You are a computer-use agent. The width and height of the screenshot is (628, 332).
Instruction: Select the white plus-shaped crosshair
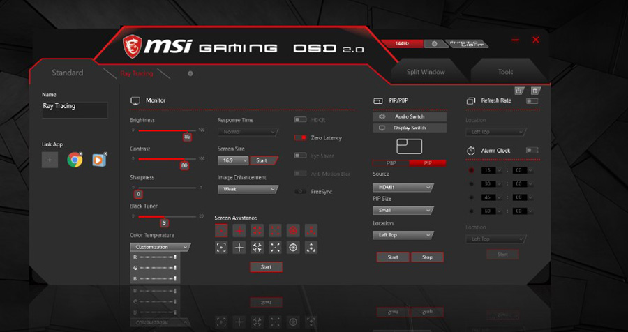tap(239, 248)
